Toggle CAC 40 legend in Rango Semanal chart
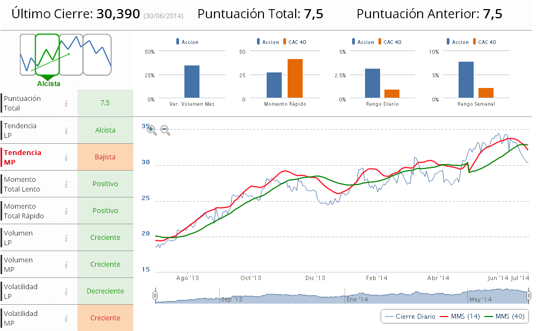 484,42
